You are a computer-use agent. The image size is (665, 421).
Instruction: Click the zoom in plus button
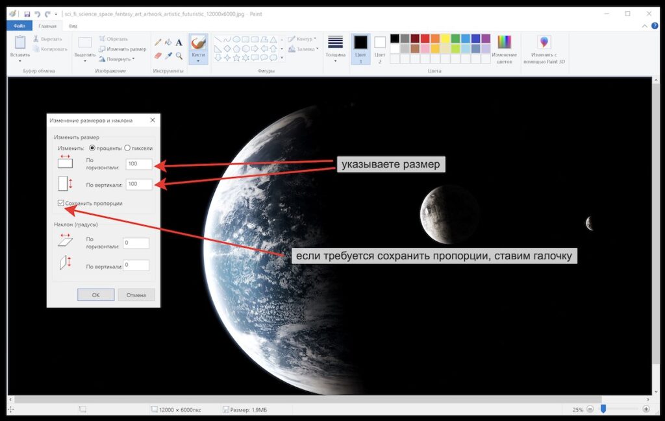pos(646,409)
